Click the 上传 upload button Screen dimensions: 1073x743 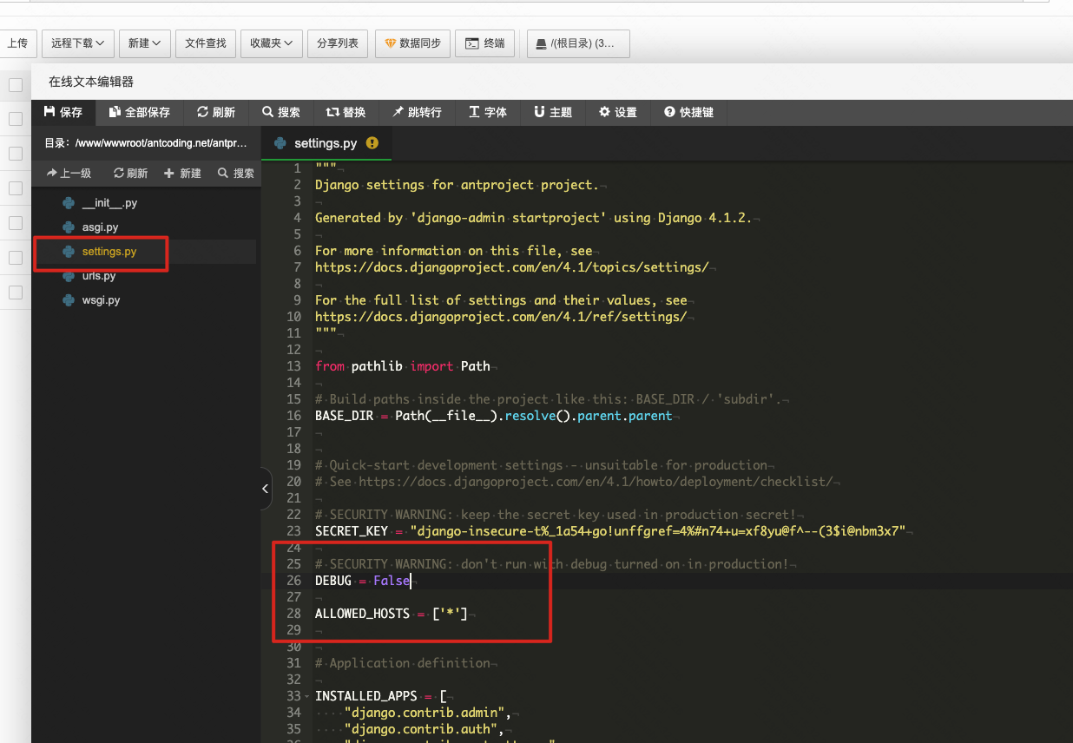pos(17,43)
